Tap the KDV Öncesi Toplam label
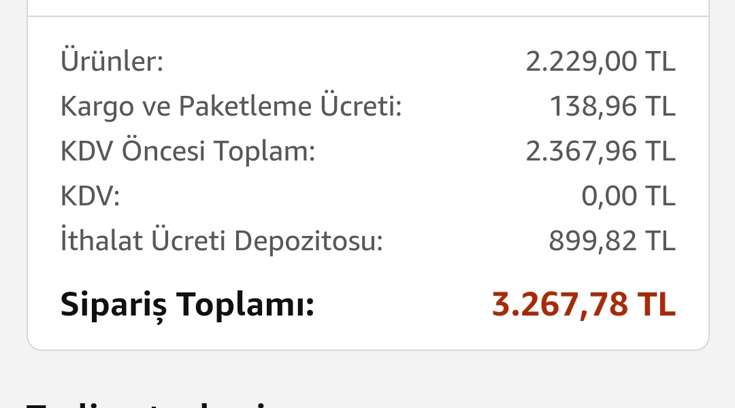This screenshot has height=408, width=735. point(188,152)
